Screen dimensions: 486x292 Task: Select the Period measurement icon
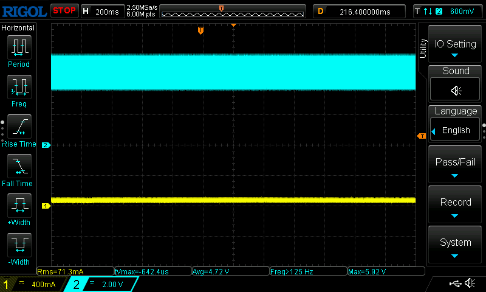tap(18, 47)
